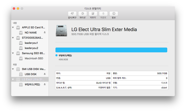
Task: Select LG Elect Ultra Sli... highlighted row
Action: pyautogui.click(x=30, y=79)
